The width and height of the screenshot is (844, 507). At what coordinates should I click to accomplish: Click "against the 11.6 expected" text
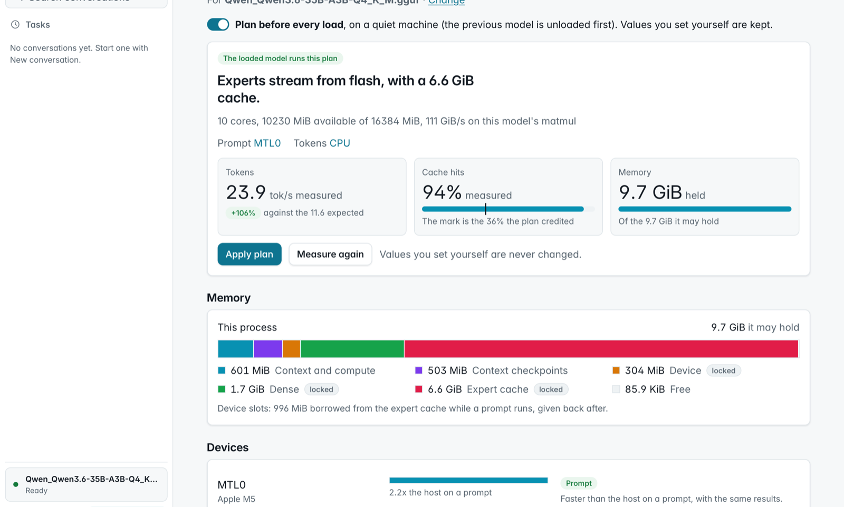coord(314,213)
